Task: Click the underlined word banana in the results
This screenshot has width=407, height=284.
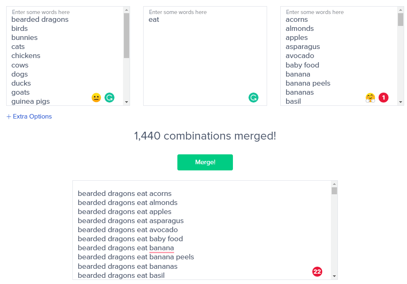Action: (161, 248)
